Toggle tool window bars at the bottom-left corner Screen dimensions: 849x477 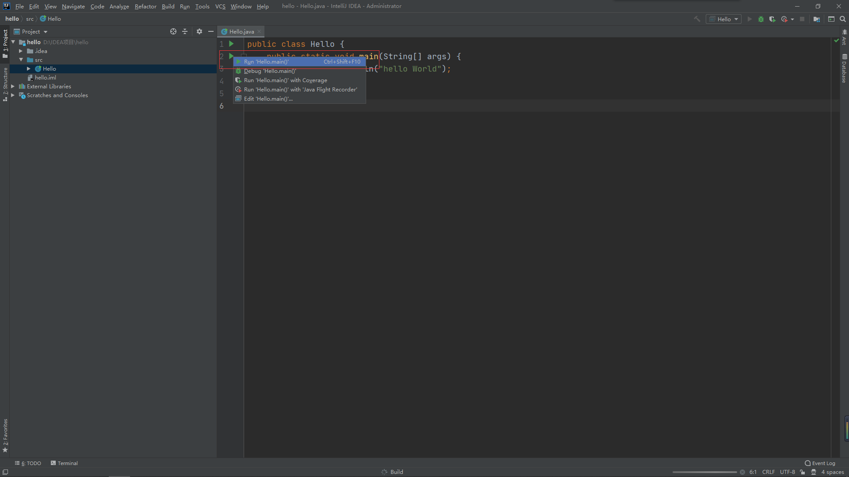tap(5, 472)
